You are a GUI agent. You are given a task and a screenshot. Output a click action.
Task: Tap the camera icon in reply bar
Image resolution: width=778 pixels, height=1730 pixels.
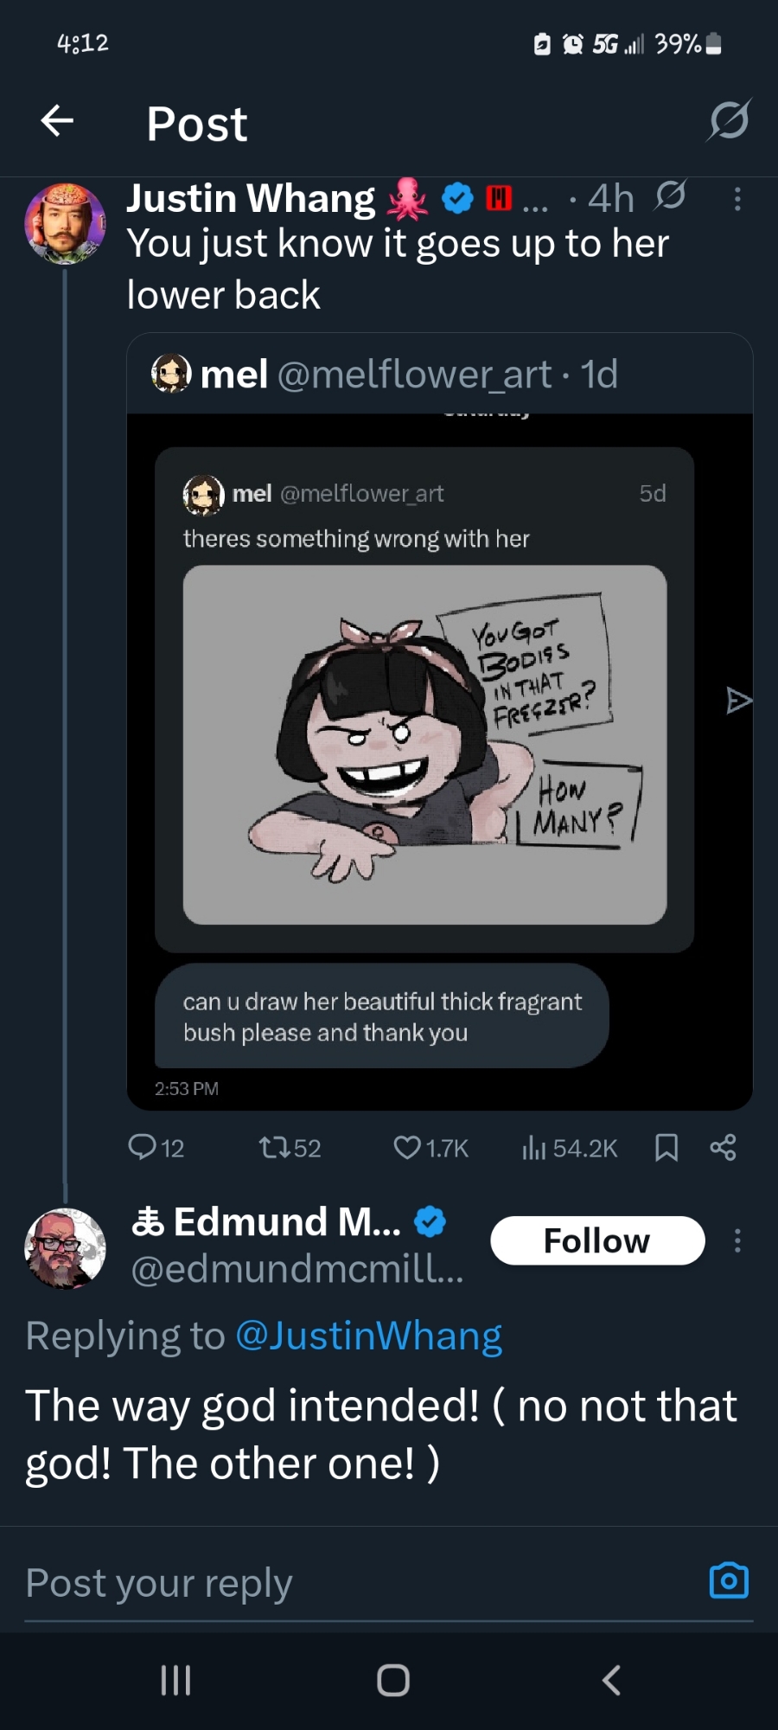coord(729,1580)
